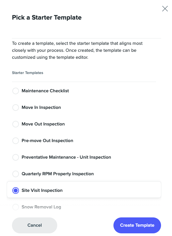Click the Pre-move Out Inspection label
The width and height of the screenshot is (172, 236).
point(47,141)
